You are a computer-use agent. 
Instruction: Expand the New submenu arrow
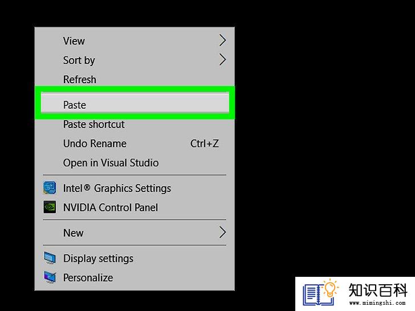(x=222, y=232)
